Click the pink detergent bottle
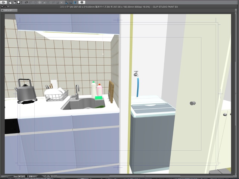The image size is (239, 179). coord(99,90)
